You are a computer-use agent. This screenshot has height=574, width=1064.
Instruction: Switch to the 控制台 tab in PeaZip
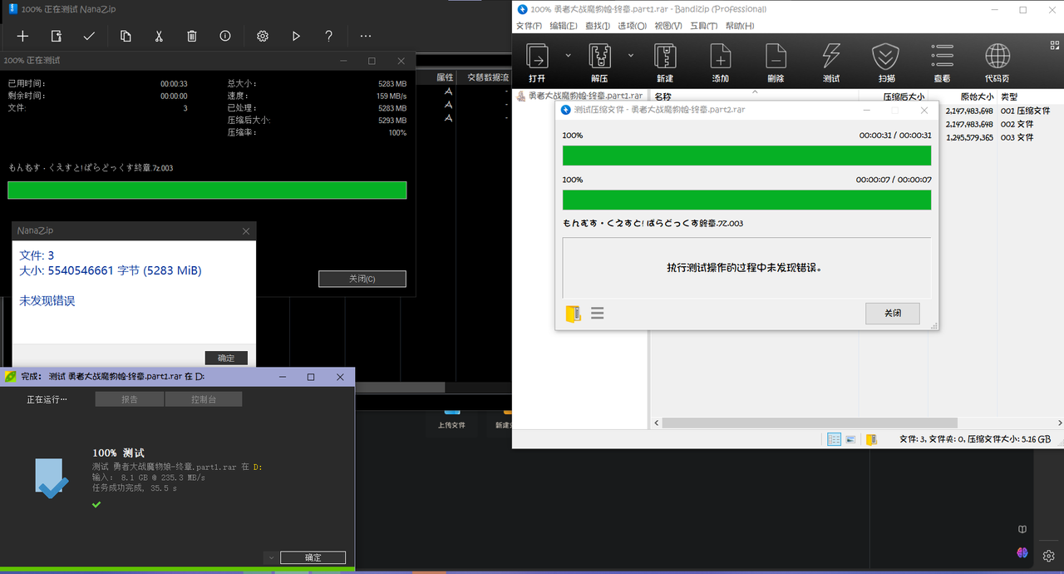point(204,399)
